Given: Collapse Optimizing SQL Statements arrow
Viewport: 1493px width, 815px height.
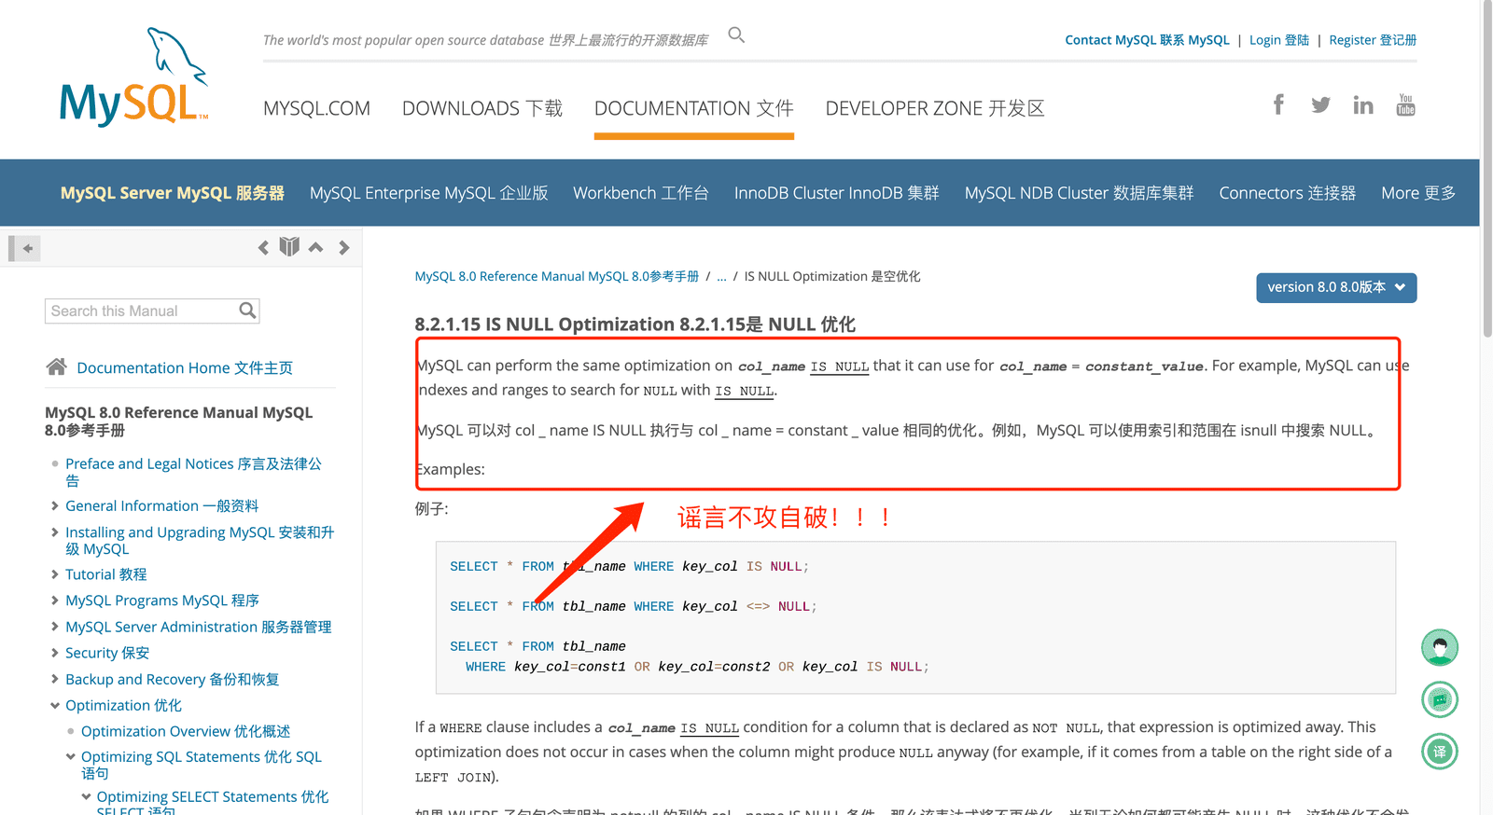Looking at the screenshot, I should click(71, 757).
